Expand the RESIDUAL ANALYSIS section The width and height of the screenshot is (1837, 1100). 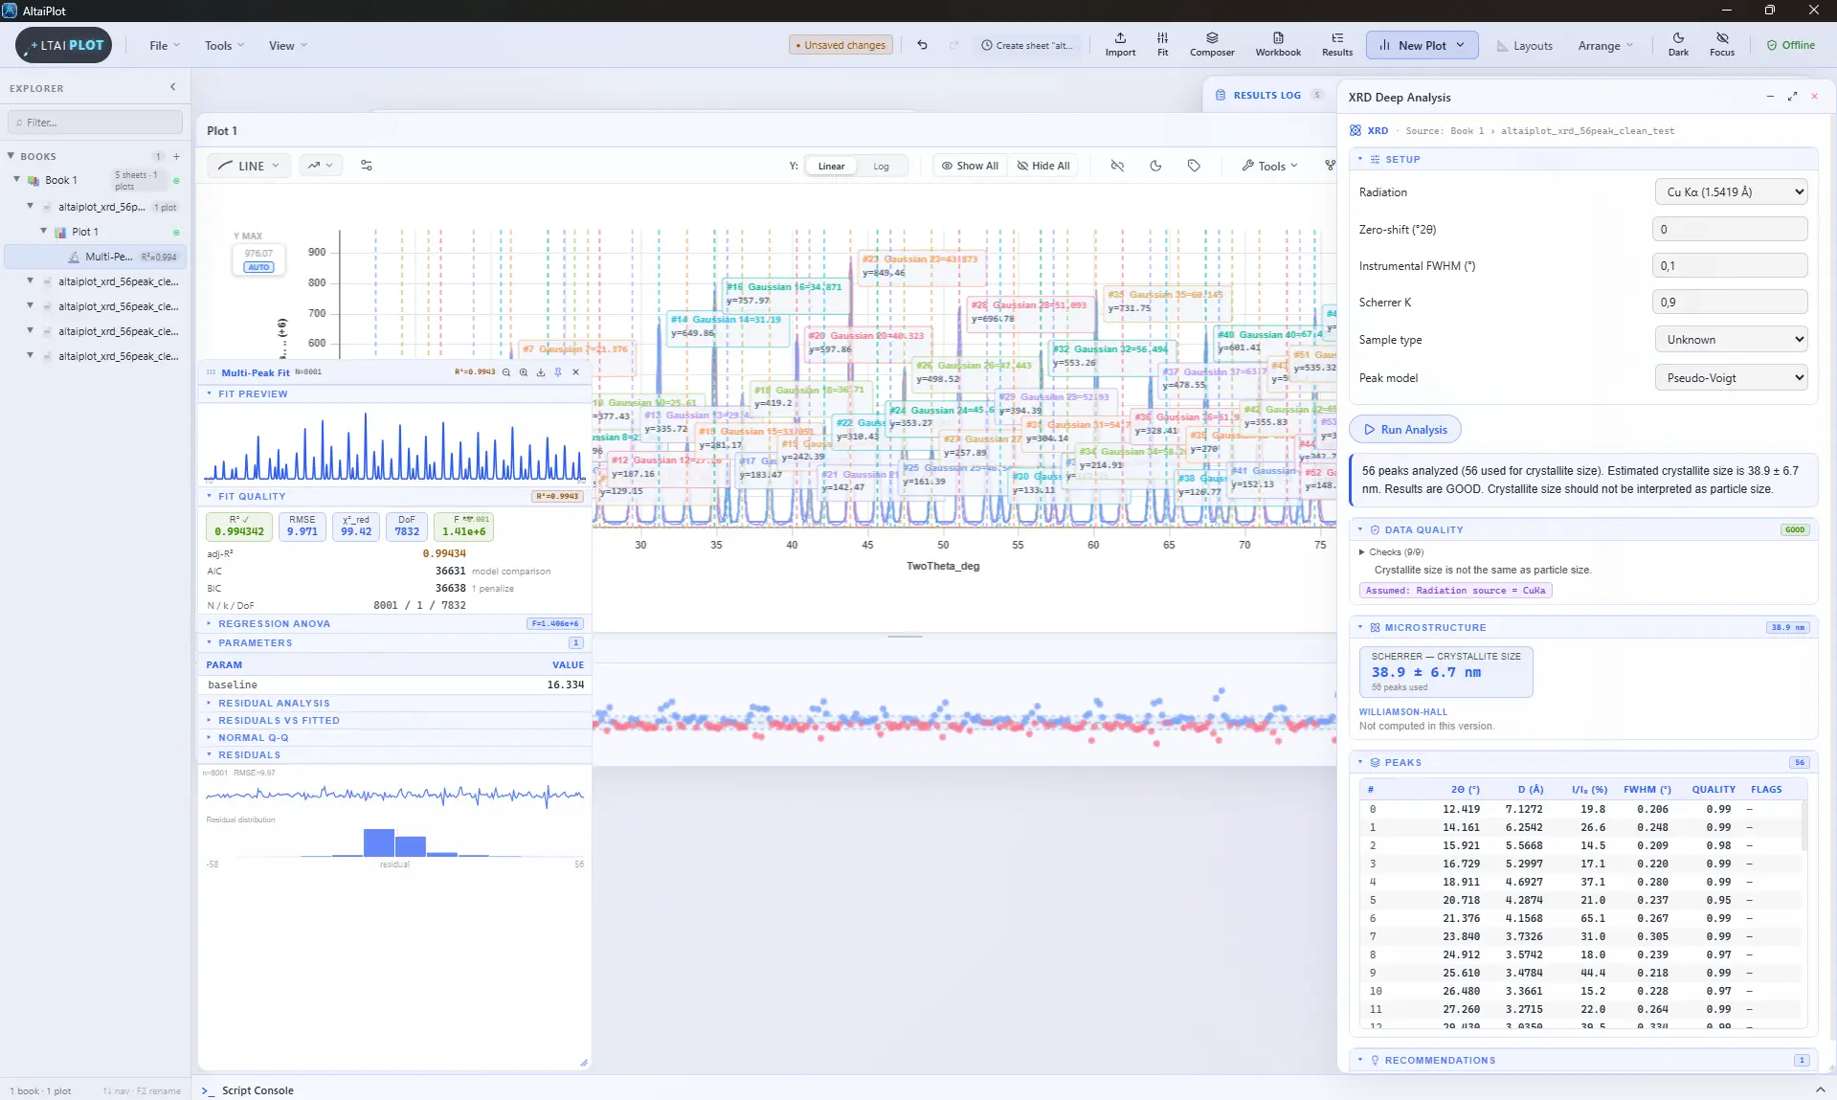click(x=394, y=703)
